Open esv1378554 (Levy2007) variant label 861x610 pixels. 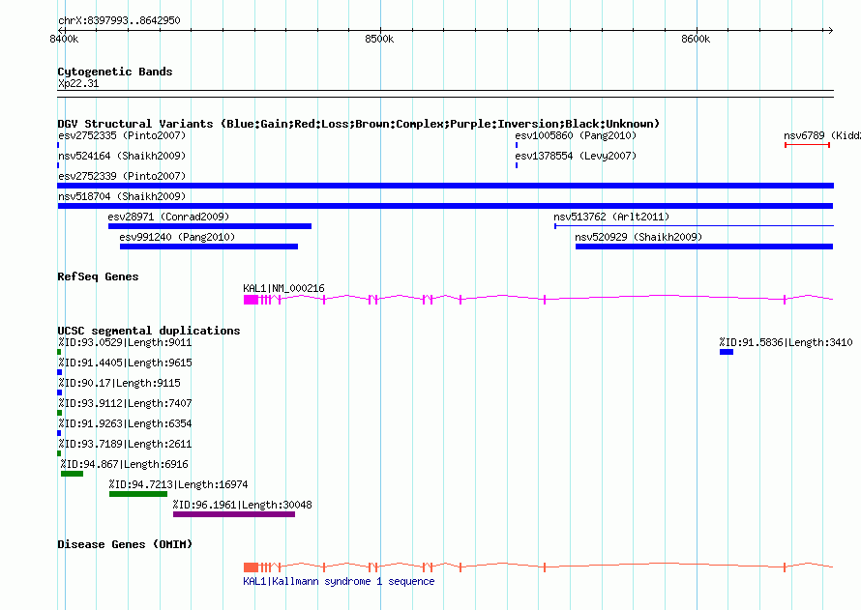coord(576,156)
